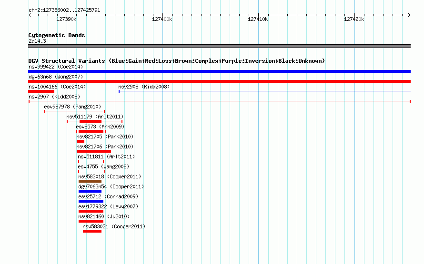Click the esv987978 (Pang2010) label
The height and width of the screenshot is (264, 424).
tap(72, 107)
